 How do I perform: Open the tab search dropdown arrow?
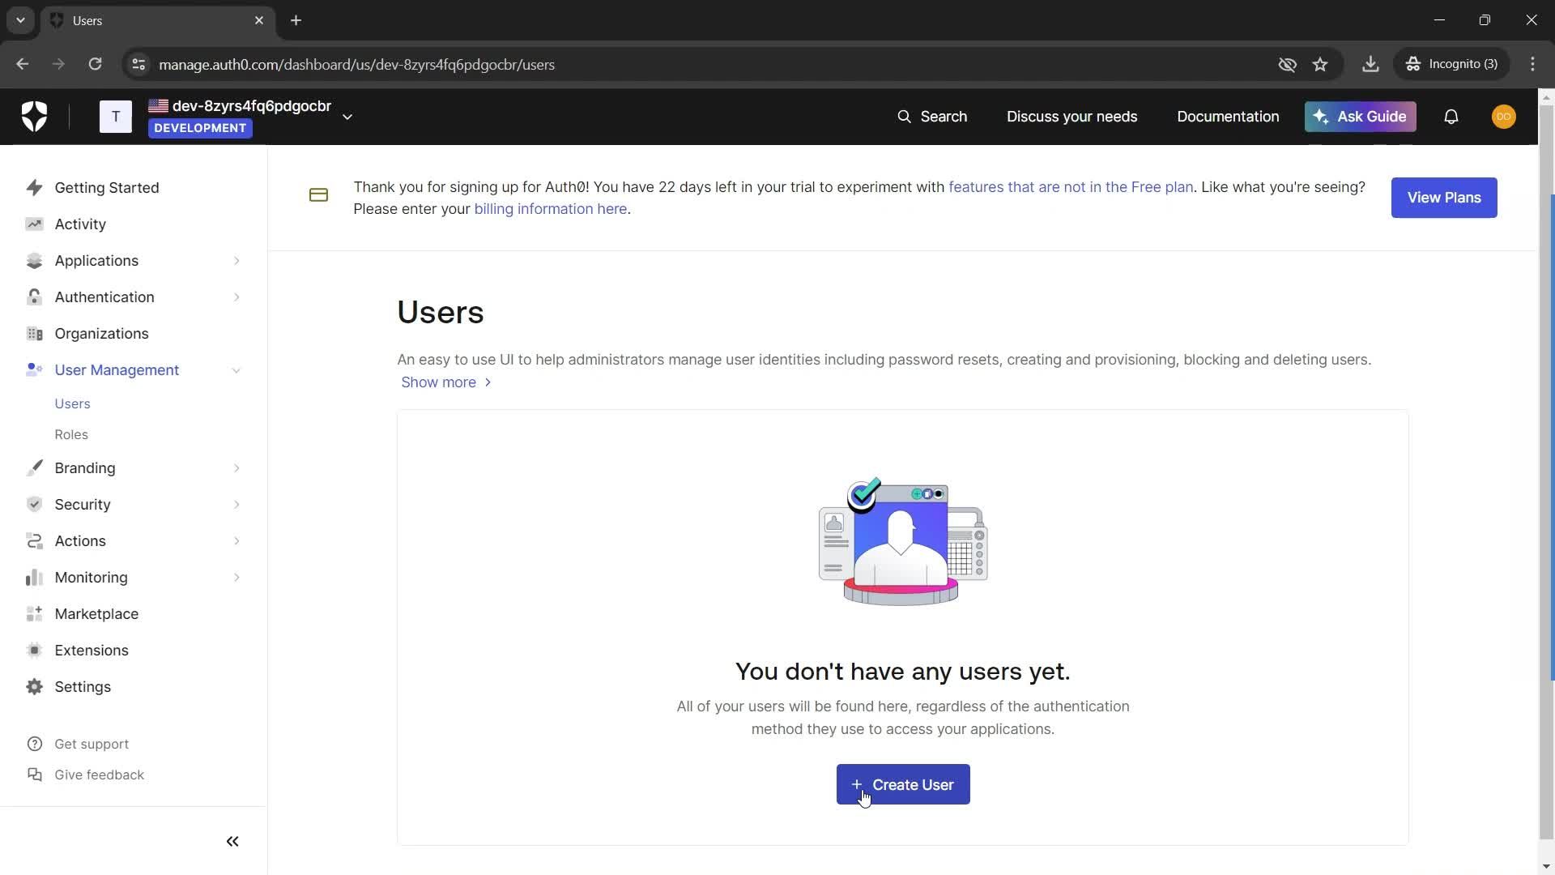(x=20, y=20)
